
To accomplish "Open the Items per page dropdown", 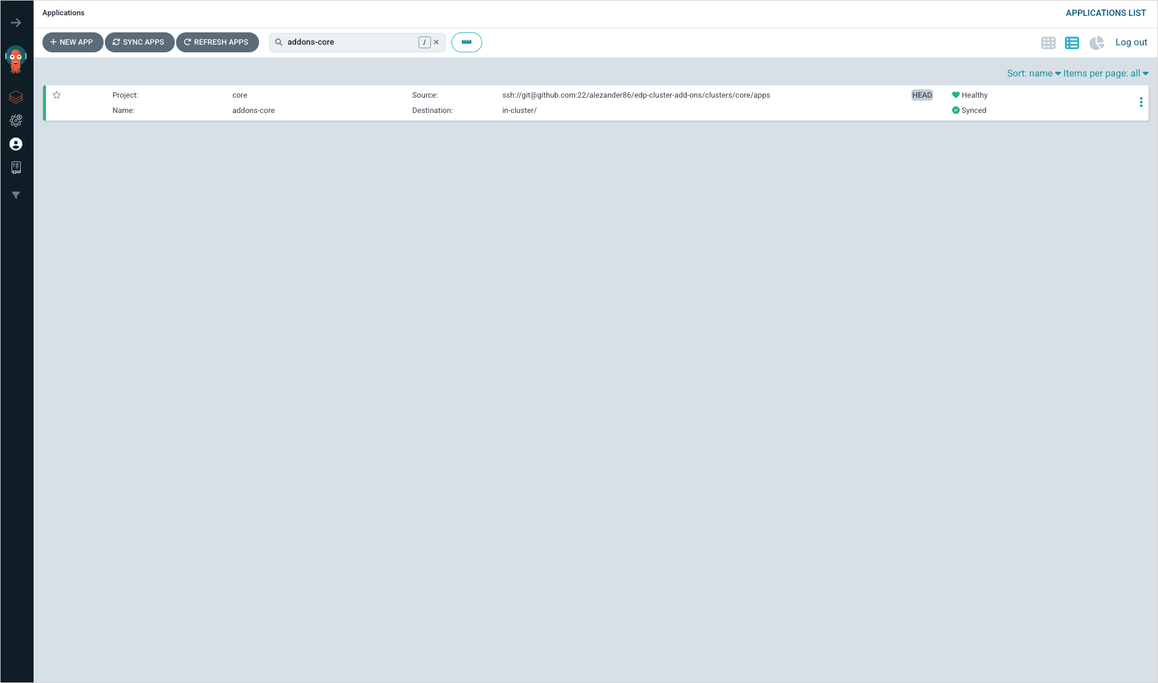I will click(x=1105, y=74).
